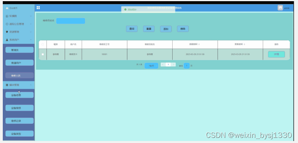Click the 添加 add button
The height and width of the screenshot is (143, 298).
point(166,29)
